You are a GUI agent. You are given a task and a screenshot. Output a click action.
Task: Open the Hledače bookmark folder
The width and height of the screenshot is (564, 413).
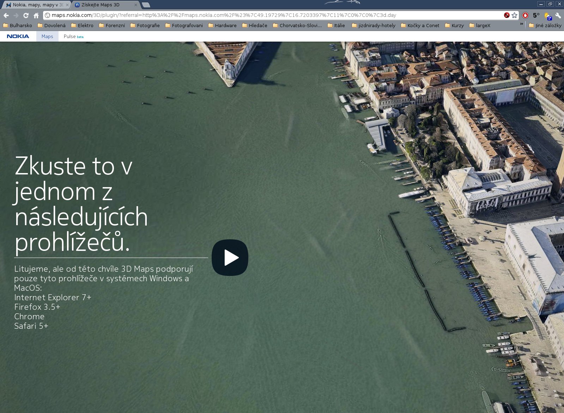coord(255,25)
